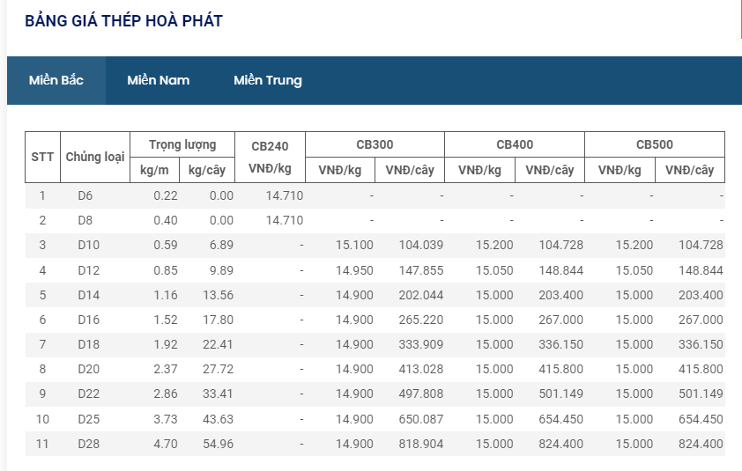This screenshot has width=742, height=471.
Task: Click the 0.40 kg/m value
Action: pyautogui.click(x=166, y=220)
